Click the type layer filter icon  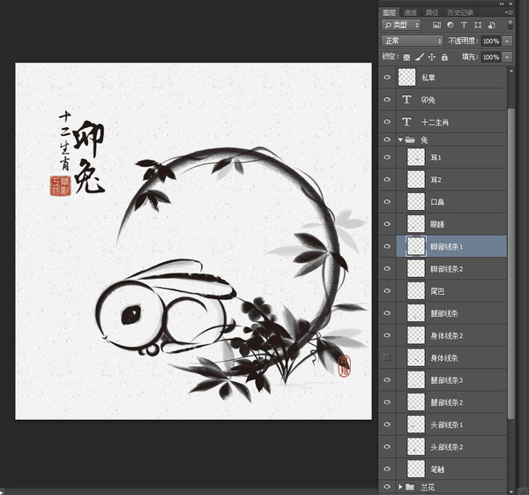464,25
